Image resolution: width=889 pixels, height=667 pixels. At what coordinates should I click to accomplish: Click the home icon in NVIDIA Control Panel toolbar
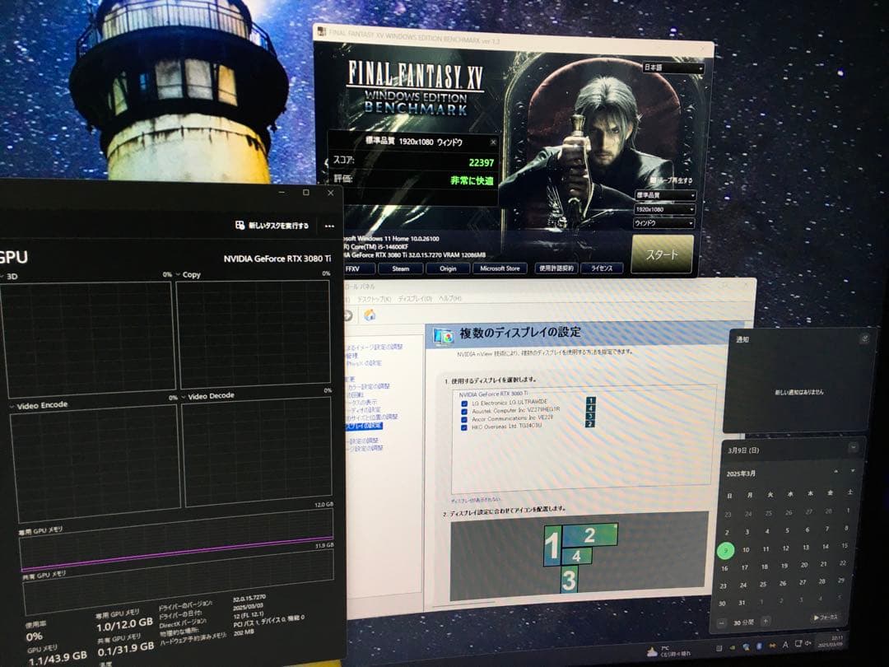pyautogui.click(x=368, y=314)
